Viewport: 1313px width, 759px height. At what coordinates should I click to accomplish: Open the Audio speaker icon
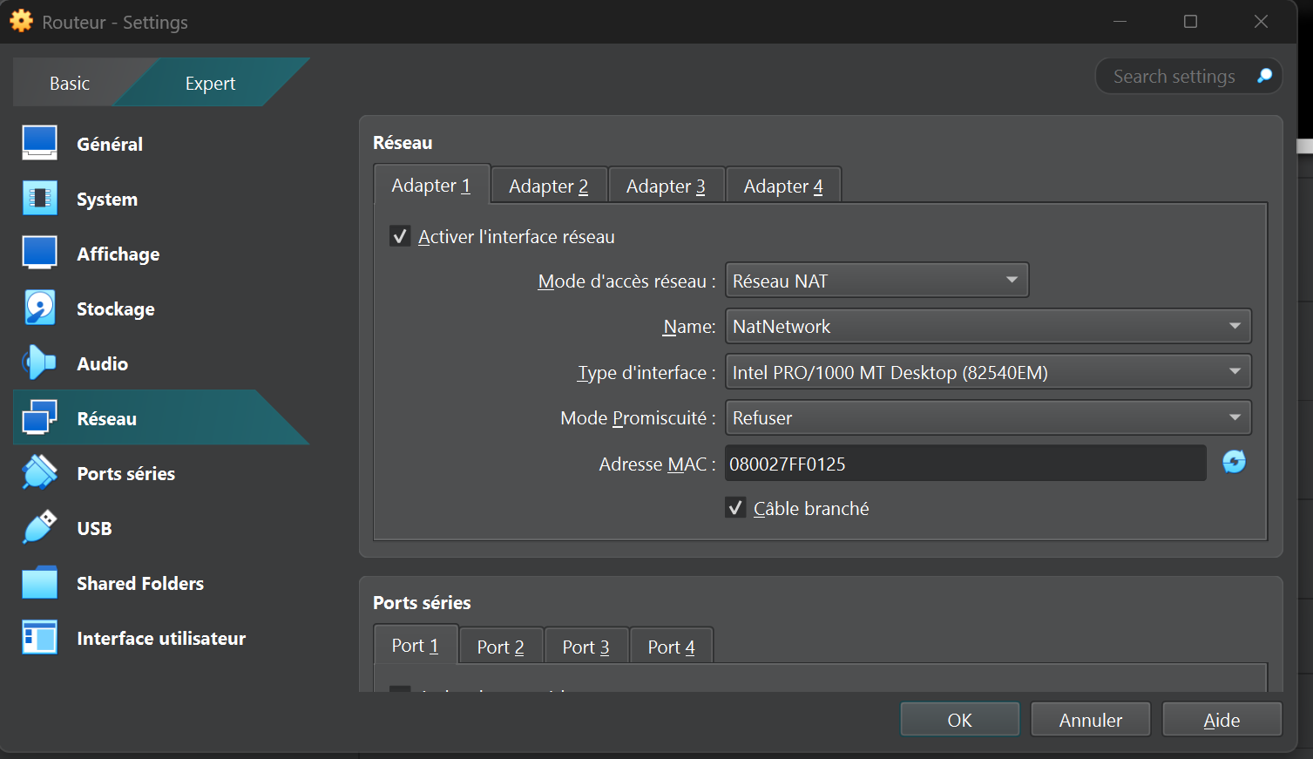[40, 363]
